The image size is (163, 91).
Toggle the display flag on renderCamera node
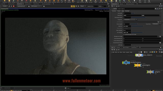tap(129, 62)
